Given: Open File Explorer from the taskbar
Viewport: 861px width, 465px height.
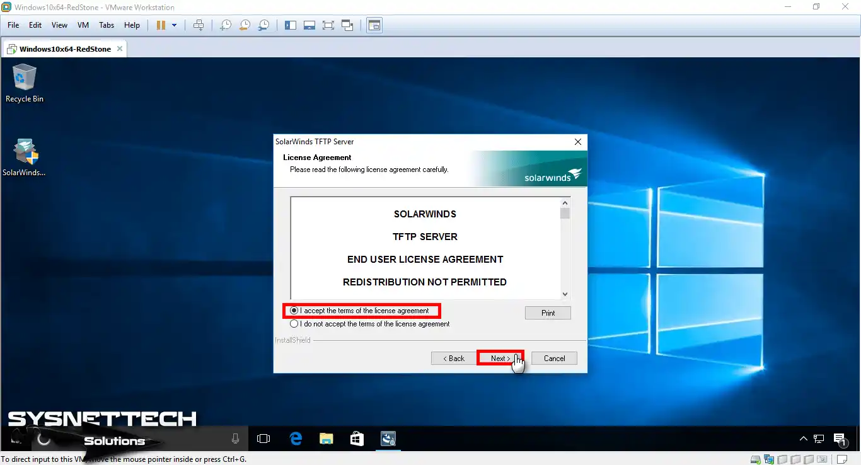Looking at the screenshot, I should coord(326,439).
